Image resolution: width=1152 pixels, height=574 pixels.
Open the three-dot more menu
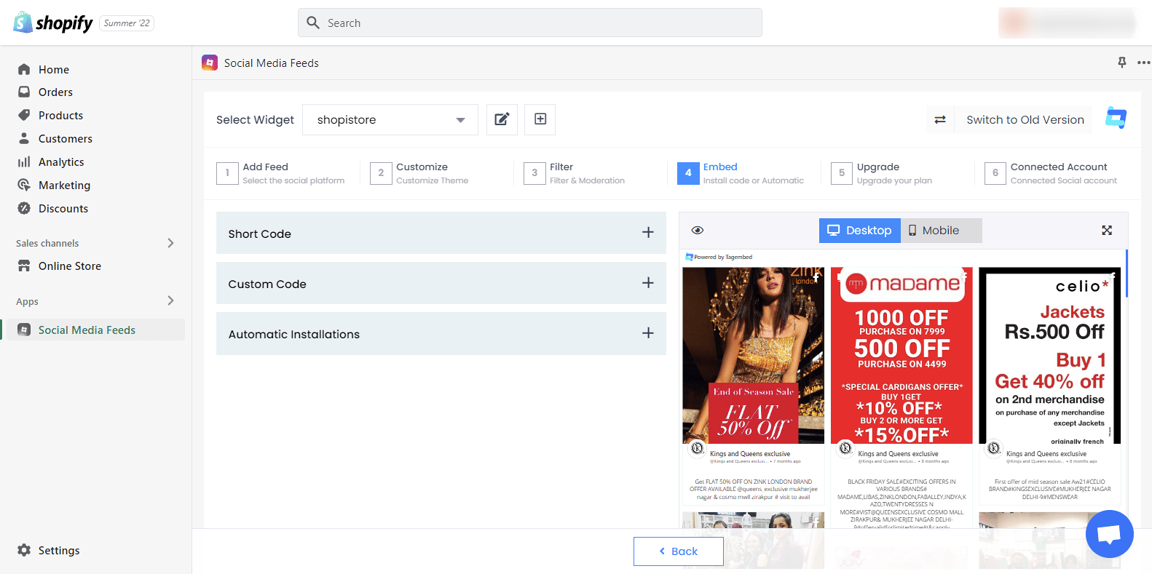coord(1144,63)
